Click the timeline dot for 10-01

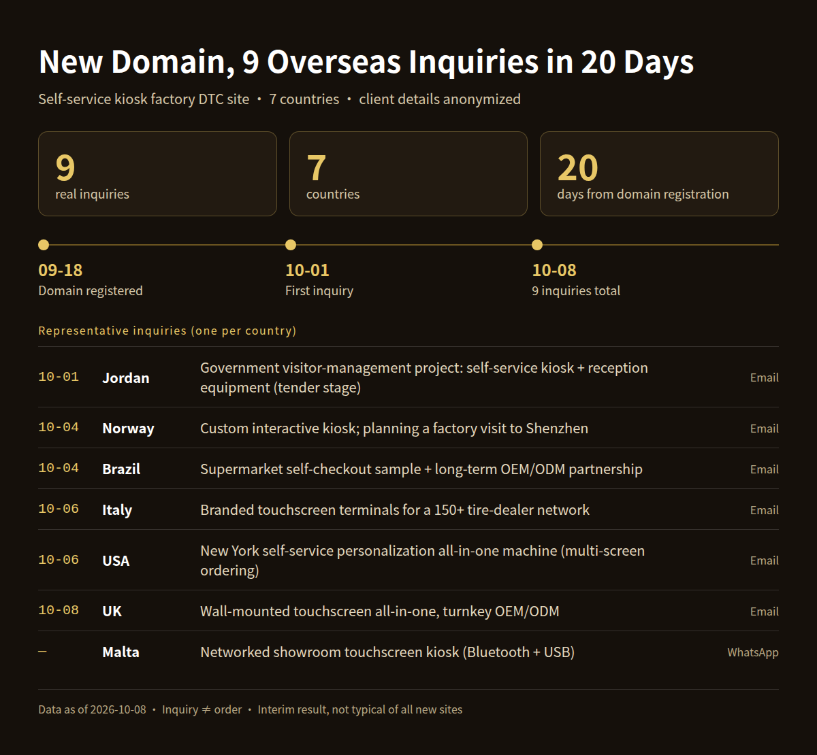[x=291, y=245]
